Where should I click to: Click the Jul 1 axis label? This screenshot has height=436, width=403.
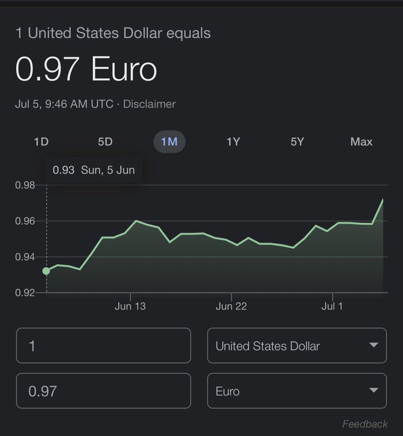click(332, 306)
